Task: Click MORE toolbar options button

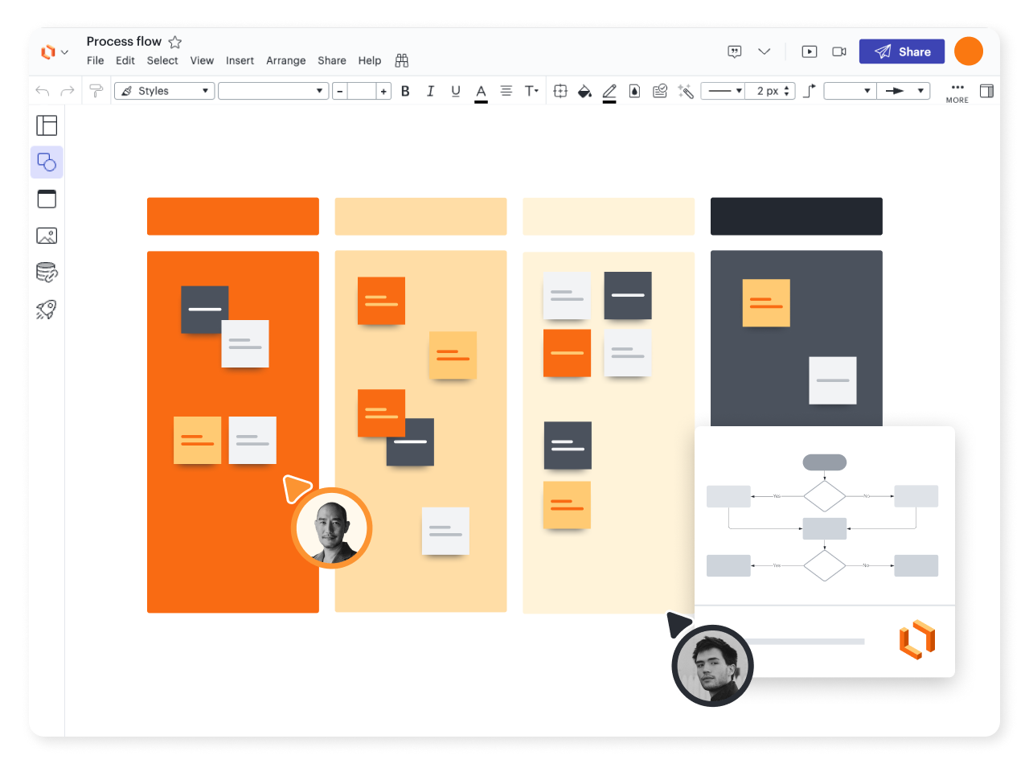Action: [957, 92]
